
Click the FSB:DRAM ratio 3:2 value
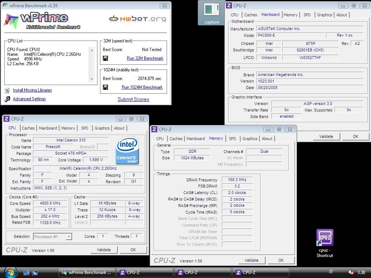point(237,186)
